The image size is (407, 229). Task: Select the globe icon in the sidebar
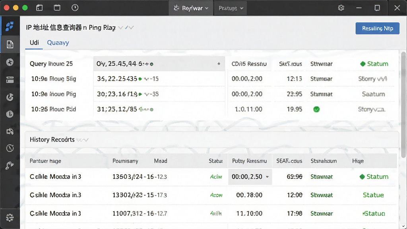coord(10,62)
